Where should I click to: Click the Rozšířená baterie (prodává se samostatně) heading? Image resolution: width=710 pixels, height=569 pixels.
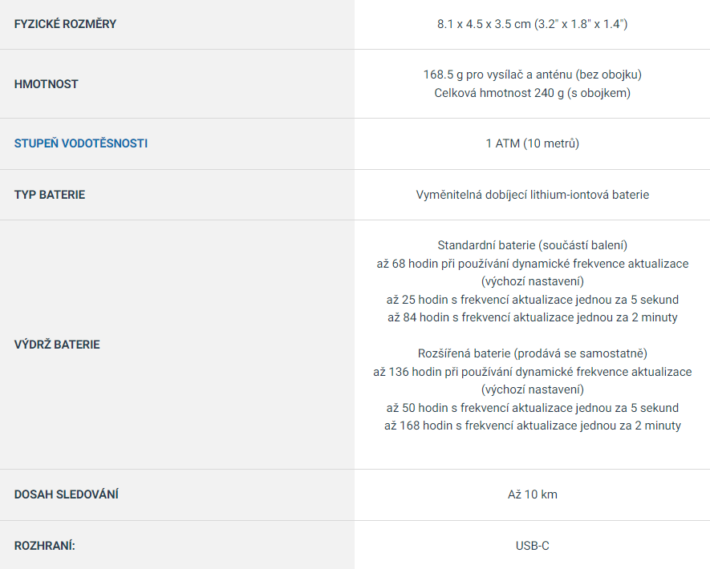pos(532,353)
